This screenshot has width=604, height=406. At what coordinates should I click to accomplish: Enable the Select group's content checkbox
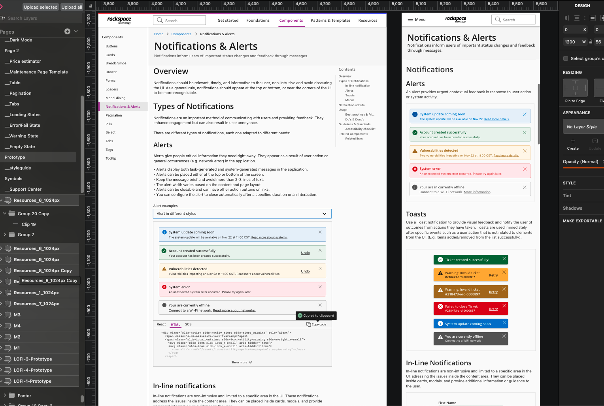click(566, 58)
